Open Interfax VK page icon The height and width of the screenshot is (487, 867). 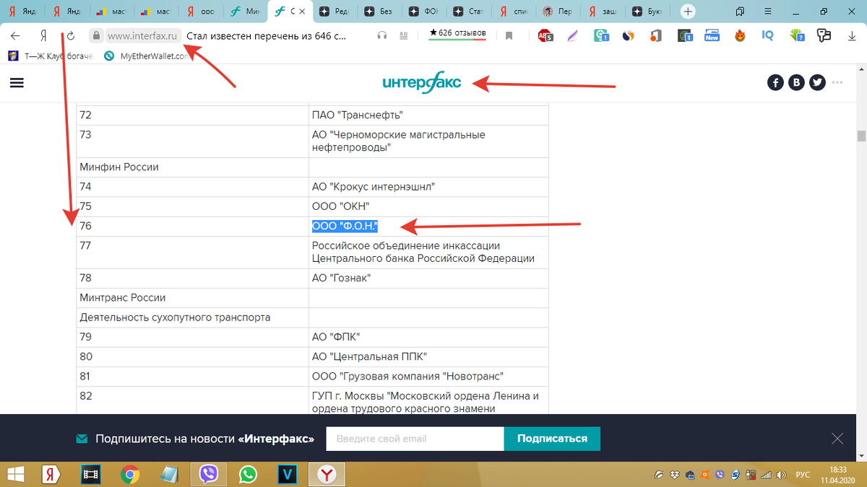tap(796, 83)
